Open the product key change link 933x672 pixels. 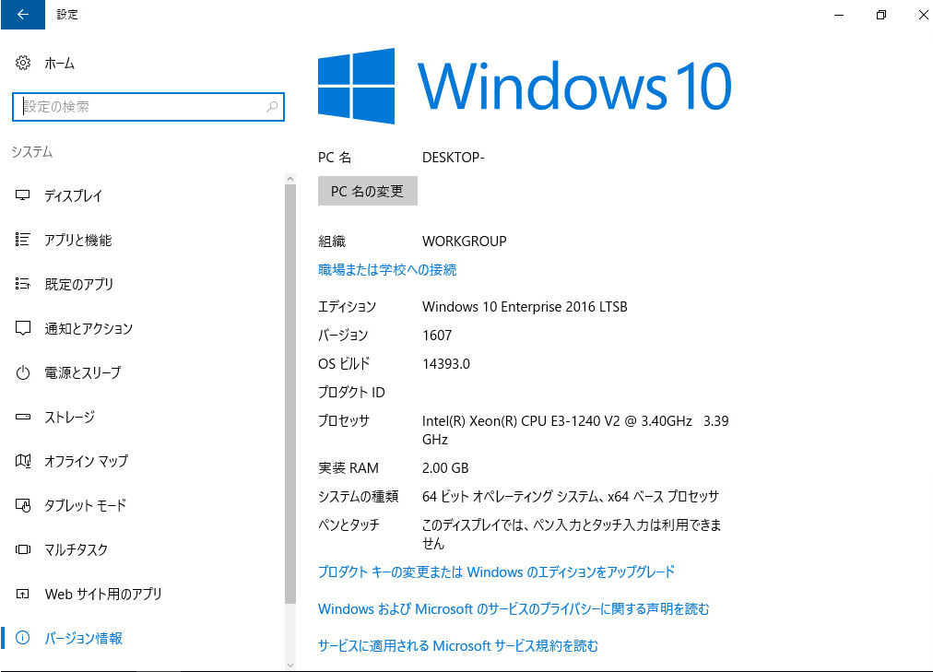coord(496,572)
